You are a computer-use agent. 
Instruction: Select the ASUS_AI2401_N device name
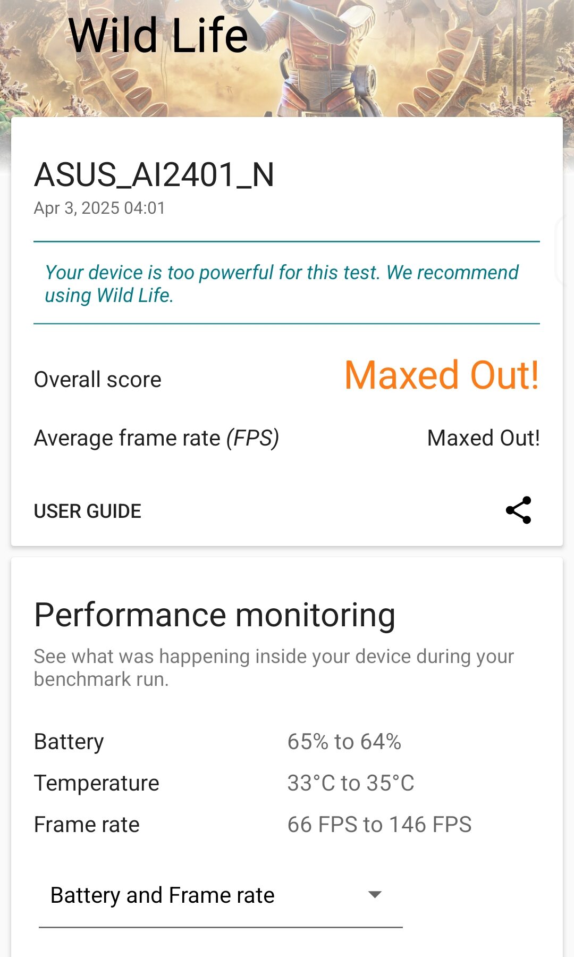click(154, 175)
